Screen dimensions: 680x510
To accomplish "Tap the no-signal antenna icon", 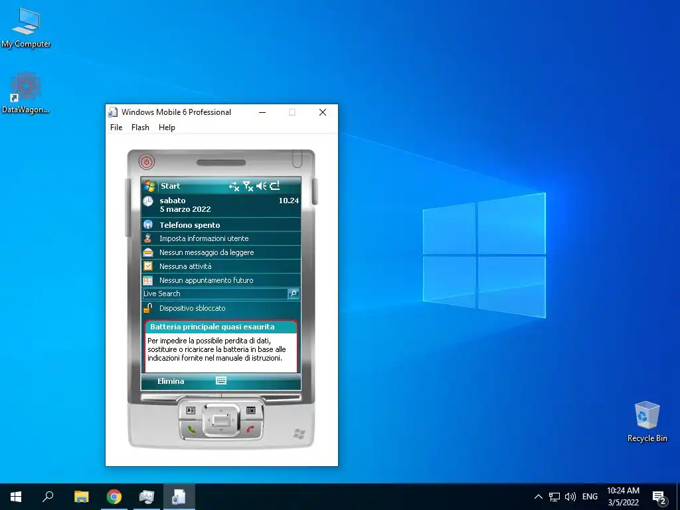I will [x=248, y=186].
